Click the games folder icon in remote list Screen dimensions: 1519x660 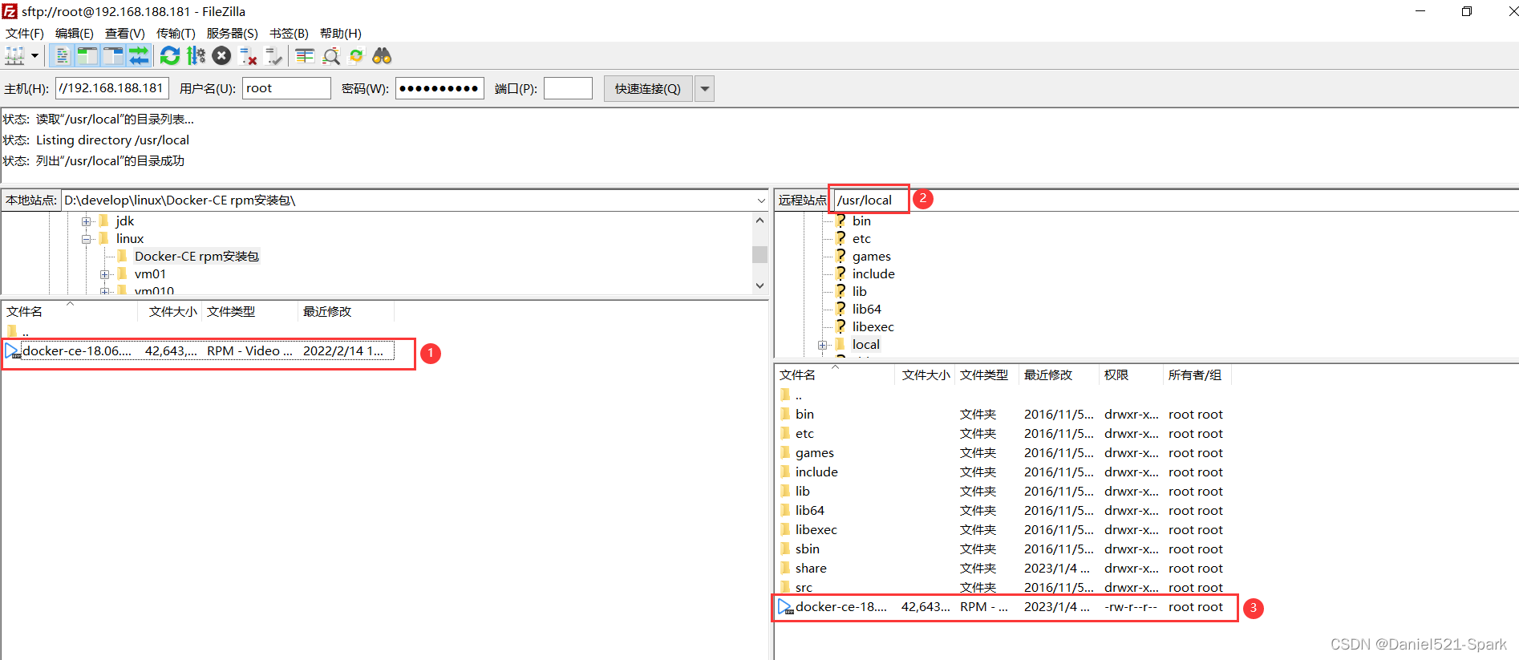[x=785, y=453]
